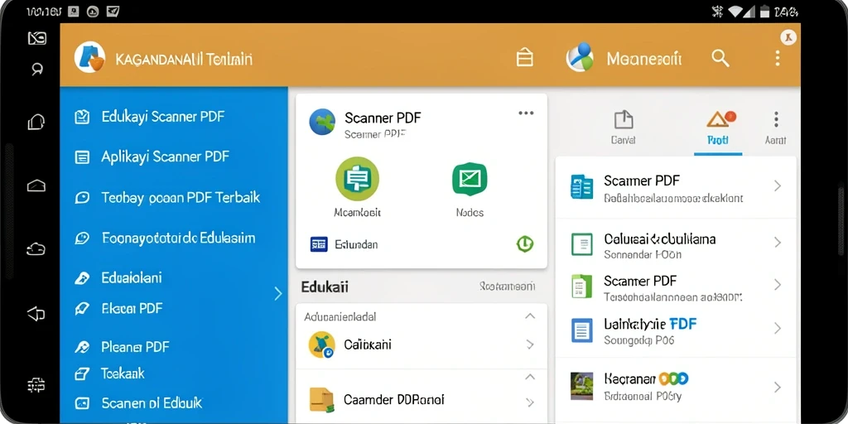
Task: Click the Aplikayi Scanner PDF sidebar icon
Action: point(82,157)
